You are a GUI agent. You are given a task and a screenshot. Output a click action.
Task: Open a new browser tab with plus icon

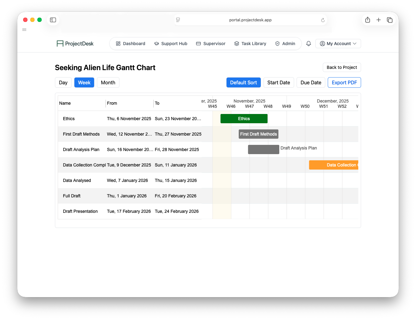click(379, 20)
